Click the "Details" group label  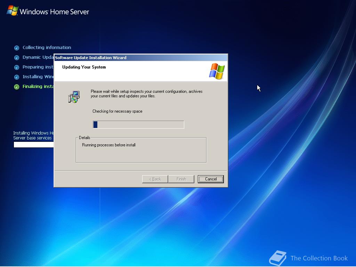(x=84, y=138)
